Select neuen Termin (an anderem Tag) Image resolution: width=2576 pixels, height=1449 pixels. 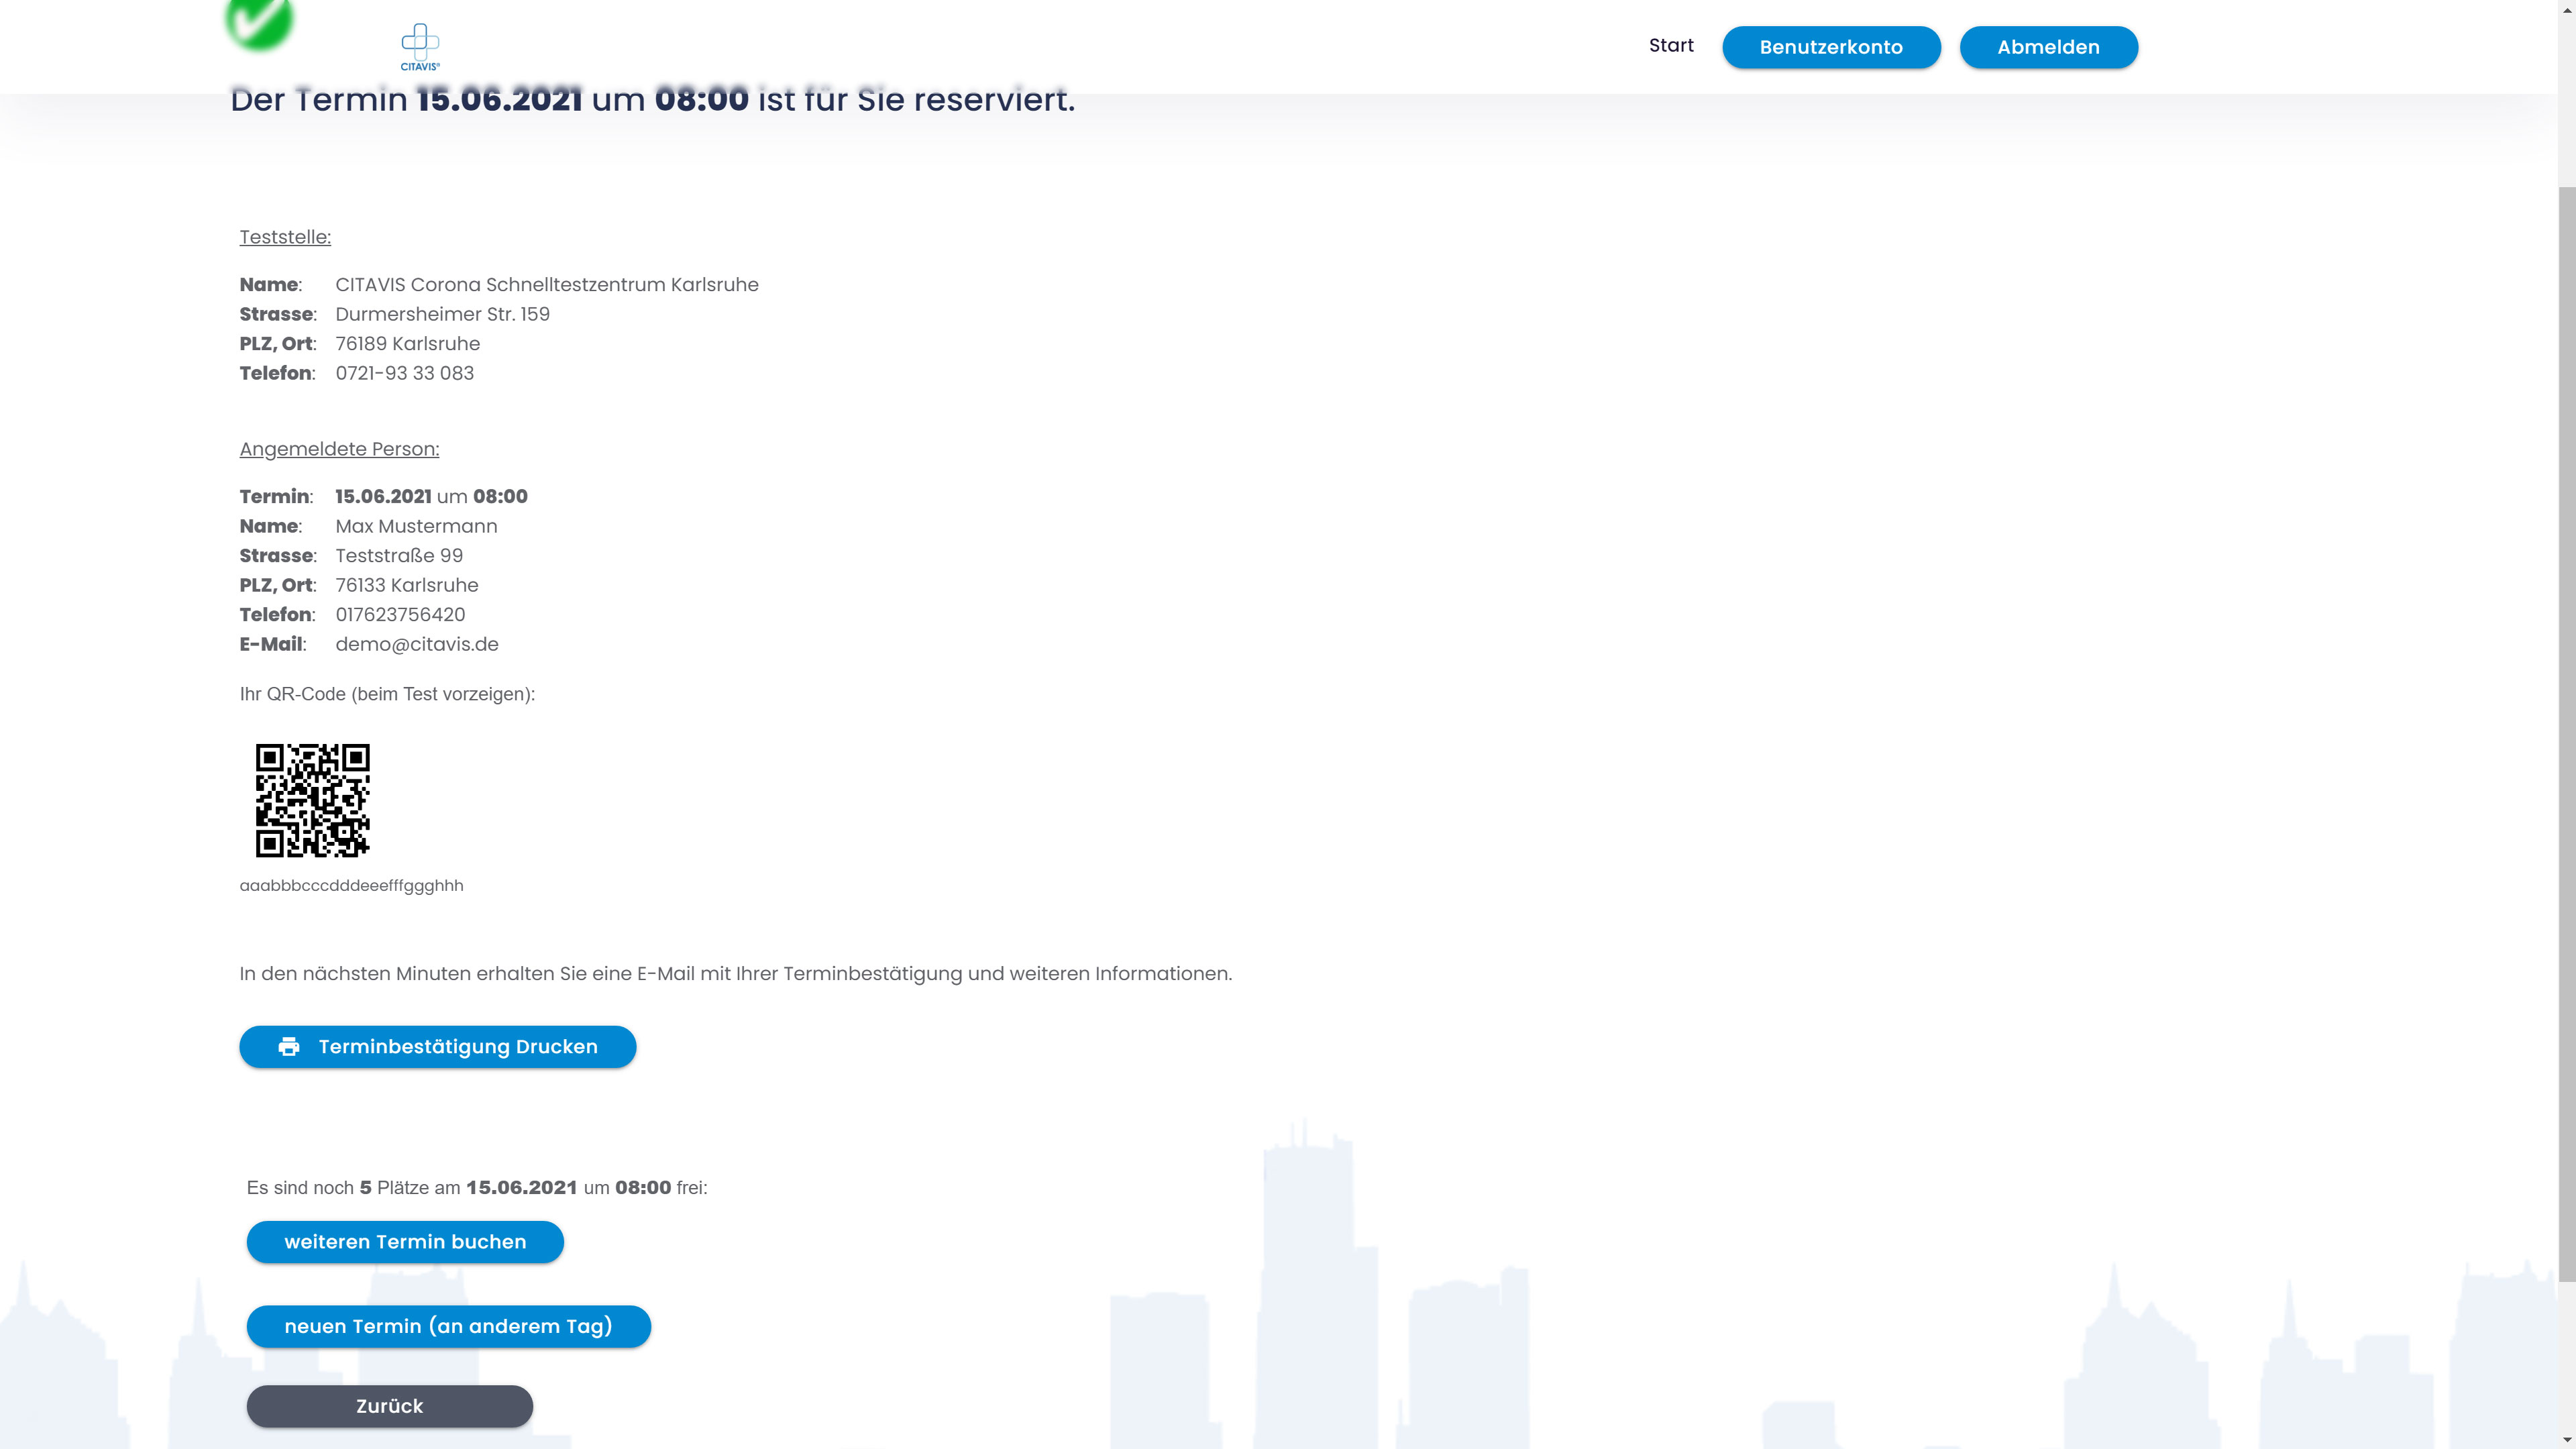(x=448, y=1326)
